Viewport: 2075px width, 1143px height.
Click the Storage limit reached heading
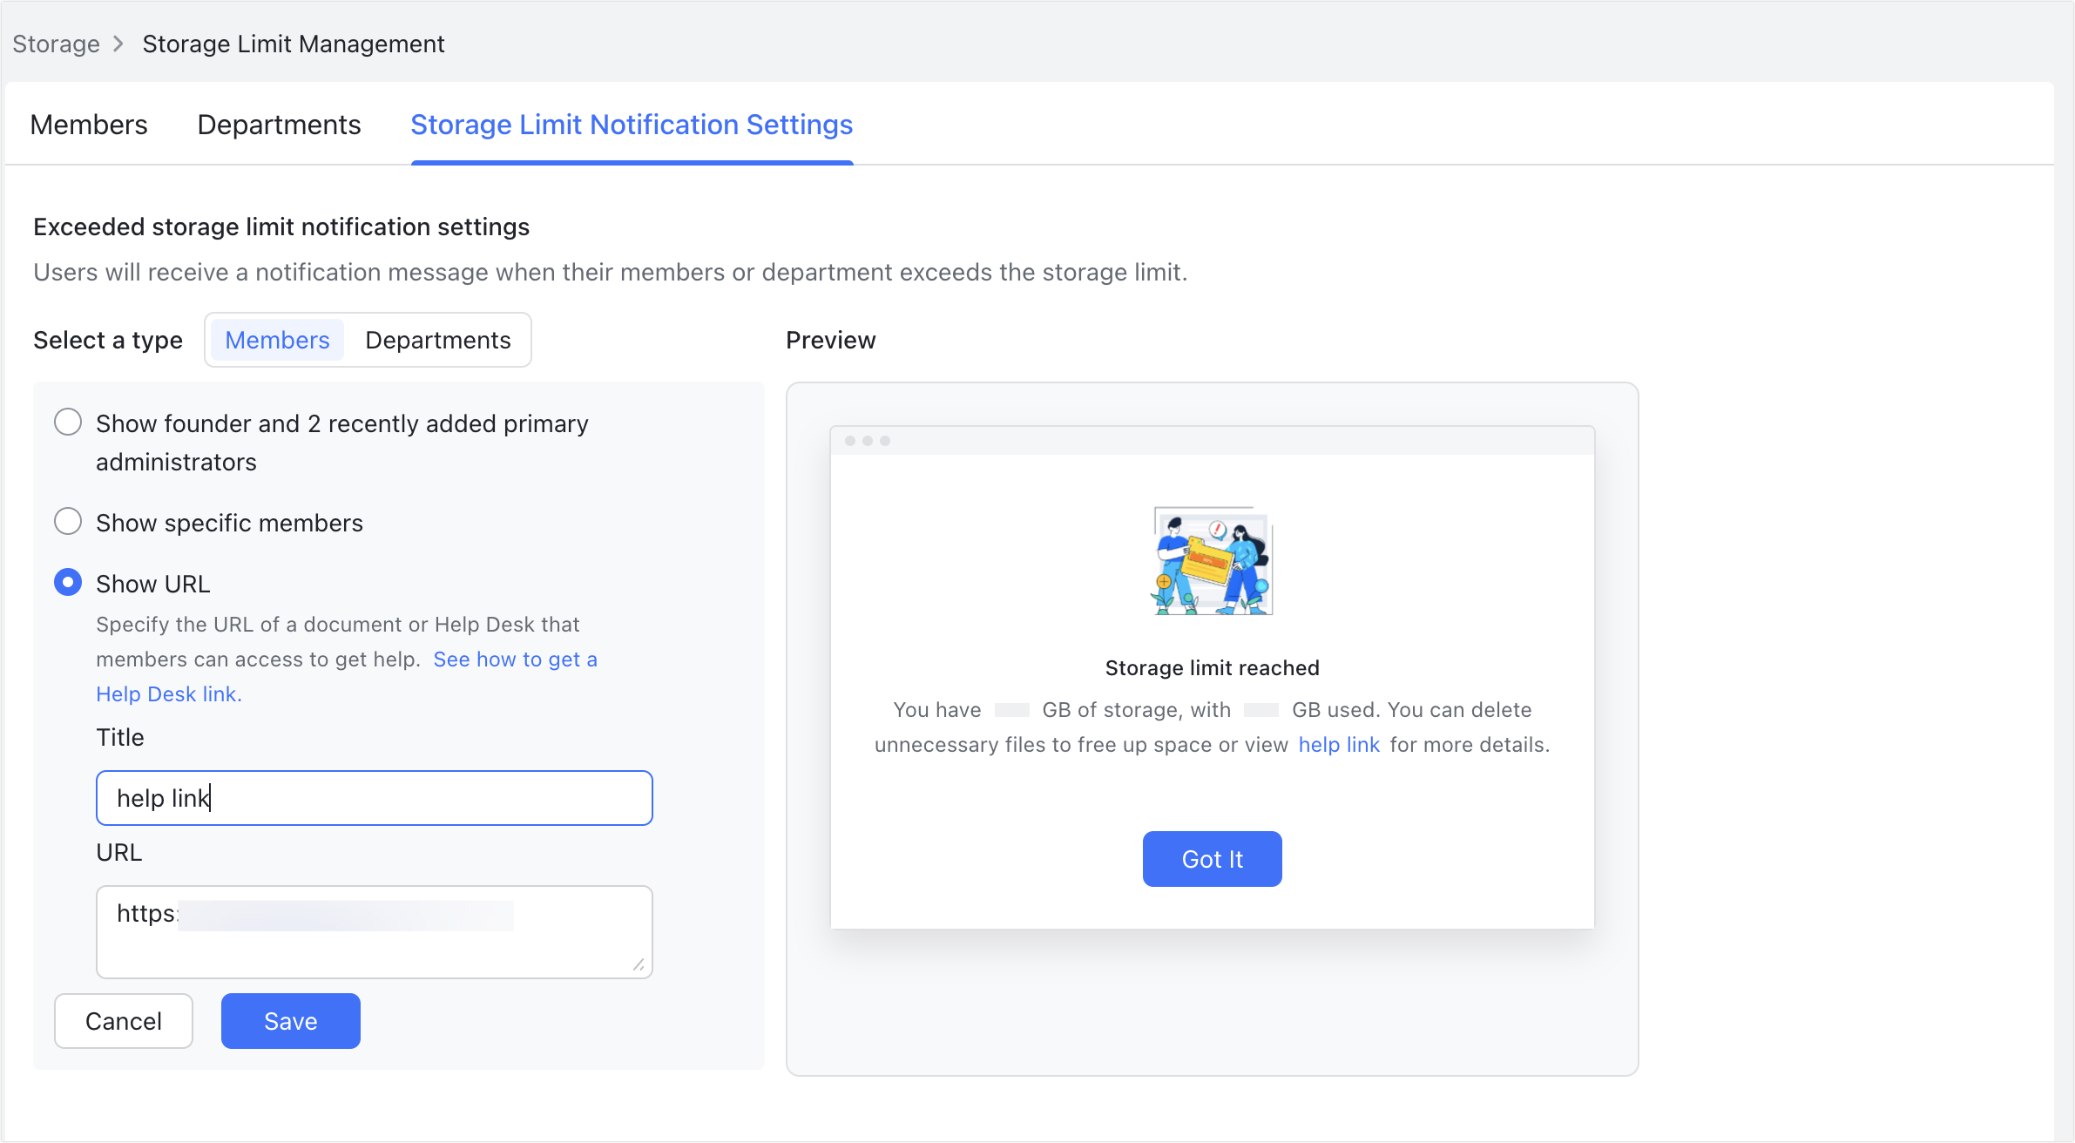(x=1213, y=668)
